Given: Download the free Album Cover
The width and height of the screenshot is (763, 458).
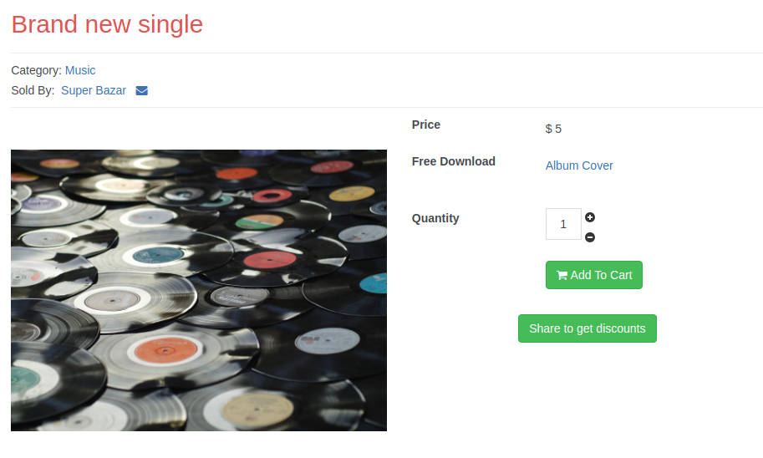Looking at the screenshot, I should [579, 165].
